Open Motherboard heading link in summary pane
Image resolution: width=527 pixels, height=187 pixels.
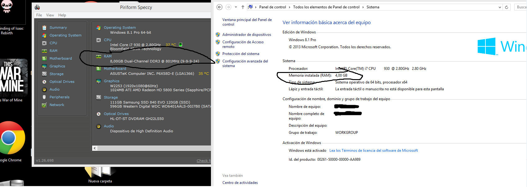point(115,69)
